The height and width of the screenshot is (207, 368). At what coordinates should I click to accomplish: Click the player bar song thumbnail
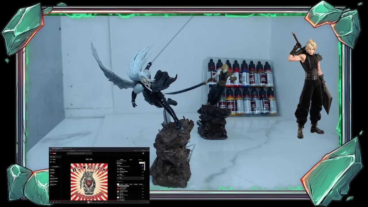[x=89, y=202]
